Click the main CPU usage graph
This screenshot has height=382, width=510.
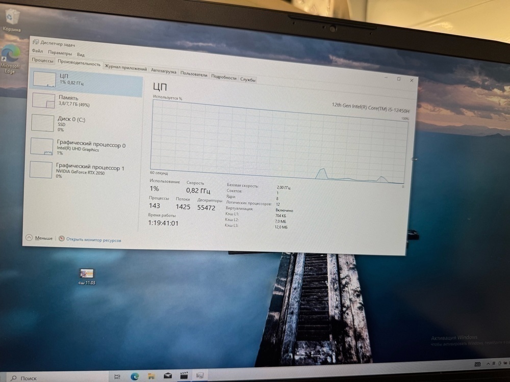click(x=279, y=141)
